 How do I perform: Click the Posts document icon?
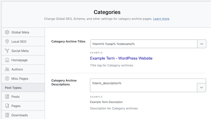click(7, 96)
